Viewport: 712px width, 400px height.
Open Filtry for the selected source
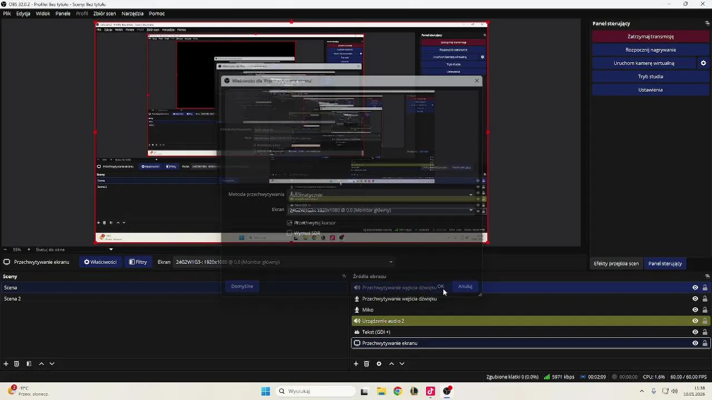click(x=138, y=262)
